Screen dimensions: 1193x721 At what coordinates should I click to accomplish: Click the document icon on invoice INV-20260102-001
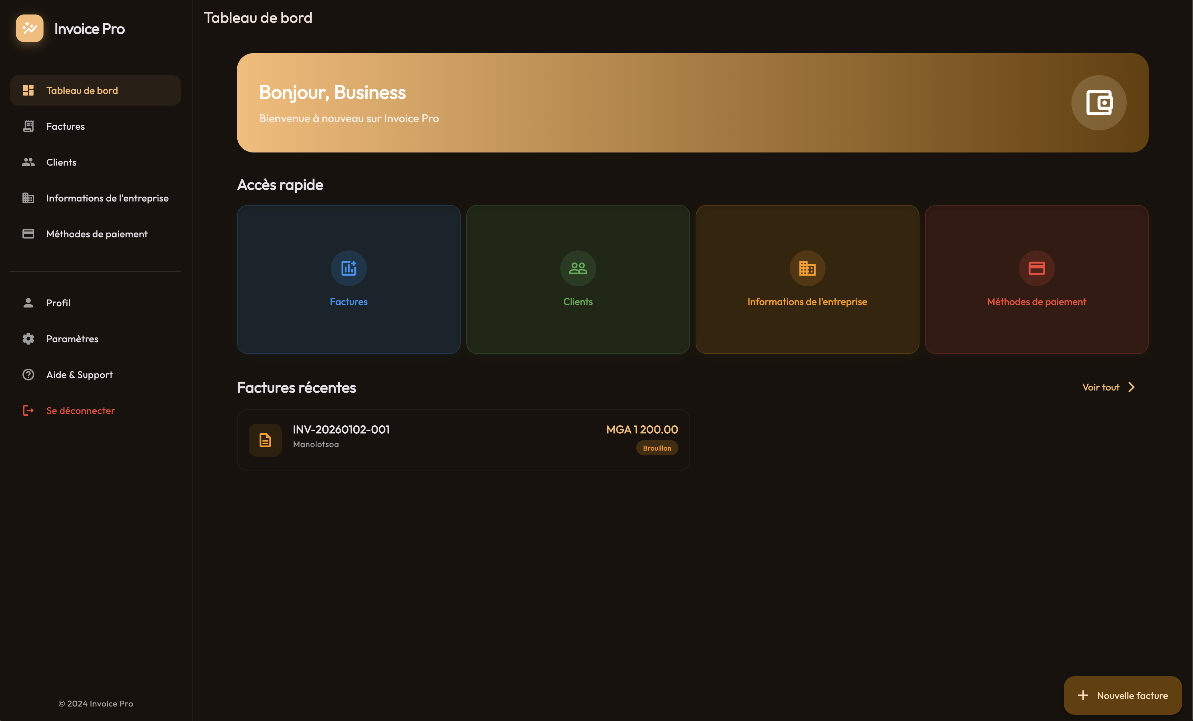coord(265,439)
